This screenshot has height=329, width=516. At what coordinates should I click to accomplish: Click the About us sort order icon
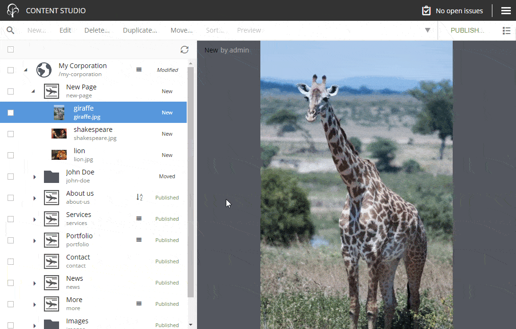click(139, 198)
